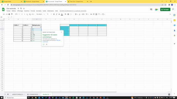Viewport: 177px width, 99px height.
Task: Click the Partager button
Action: tap(165, 9)
